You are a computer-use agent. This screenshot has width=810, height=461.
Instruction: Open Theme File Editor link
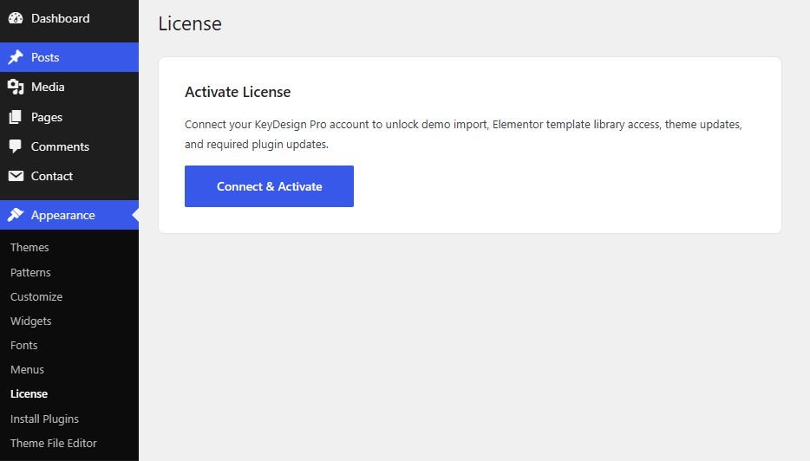pos(53,444)
